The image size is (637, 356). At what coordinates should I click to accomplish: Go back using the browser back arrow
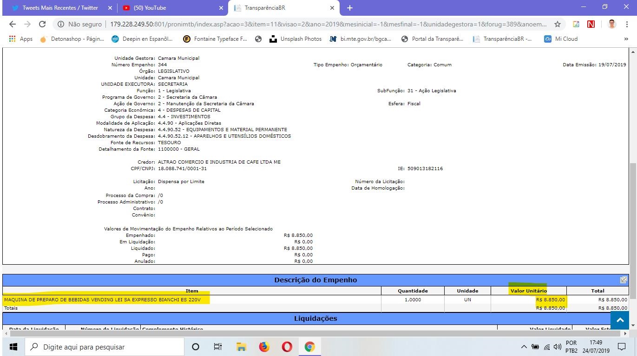(x=13, y=24)
